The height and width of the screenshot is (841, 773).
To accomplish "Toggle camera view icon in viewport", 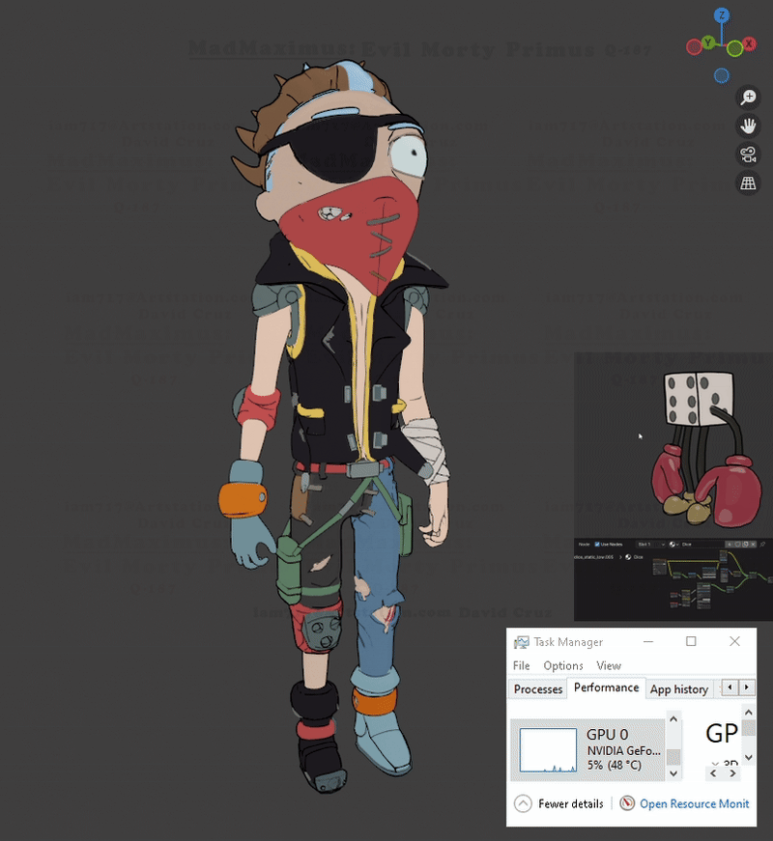I will [x=748, y=154].
